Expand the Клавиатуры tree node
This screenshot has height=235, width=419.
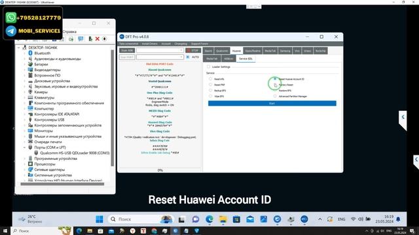(x=25, y=97)
